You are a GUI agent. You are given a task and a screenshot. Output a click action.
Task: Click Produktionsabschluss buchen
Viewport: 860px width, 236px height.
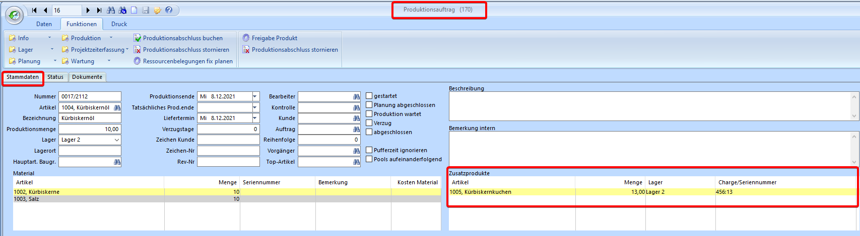[182, 38]
